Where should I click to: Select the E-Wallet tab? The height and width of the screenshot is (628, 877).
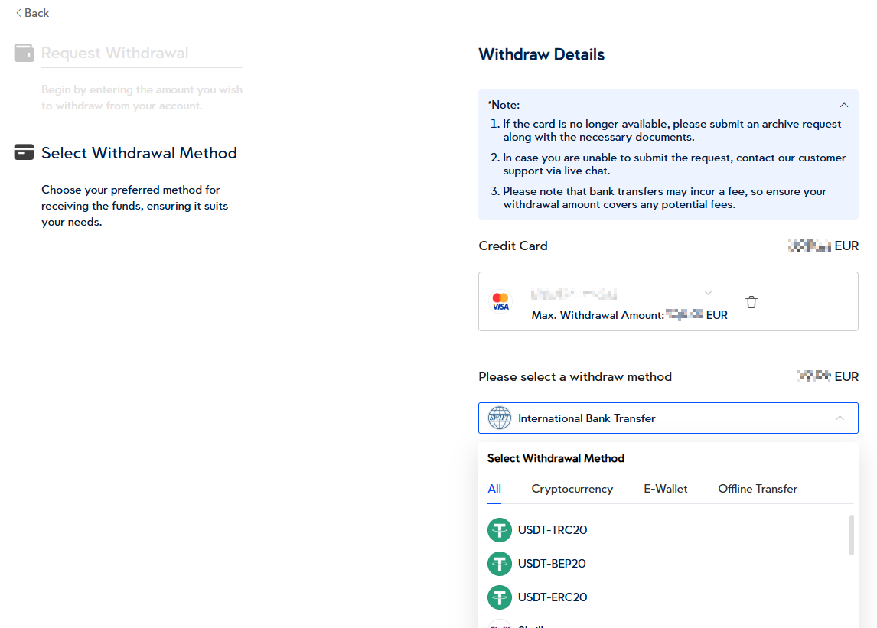[665, 489]
